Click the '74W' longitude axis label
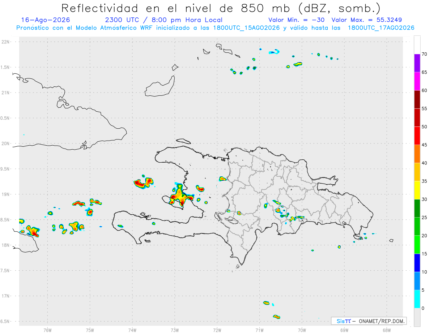Viewport: 434px width, 335px height. [x=132, y=330]
